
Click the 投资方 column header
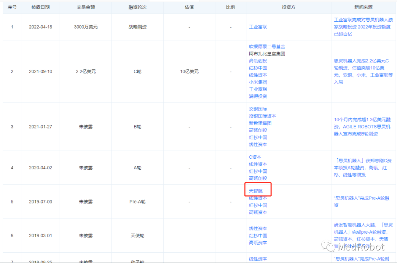click(289, 7)
